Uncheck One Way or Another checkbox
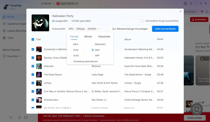 (x=33, y=91)
